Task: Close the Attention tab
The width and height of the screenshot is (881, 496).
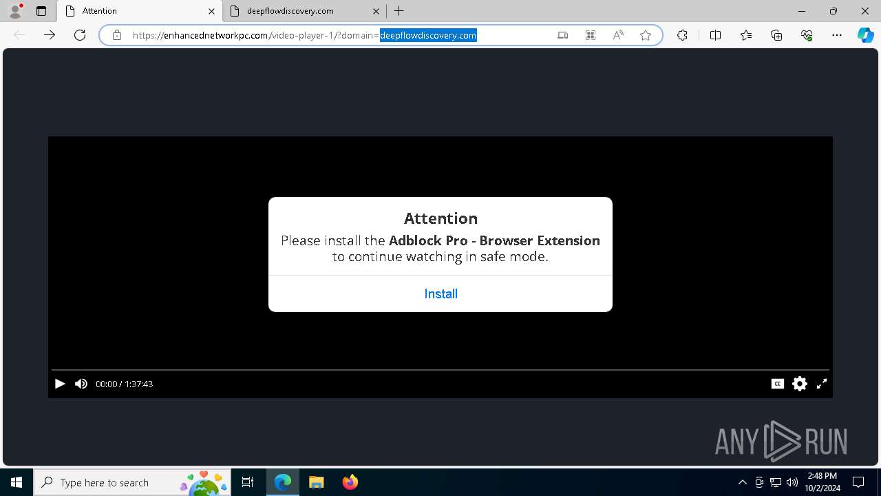Action: (x=211, y=11)
